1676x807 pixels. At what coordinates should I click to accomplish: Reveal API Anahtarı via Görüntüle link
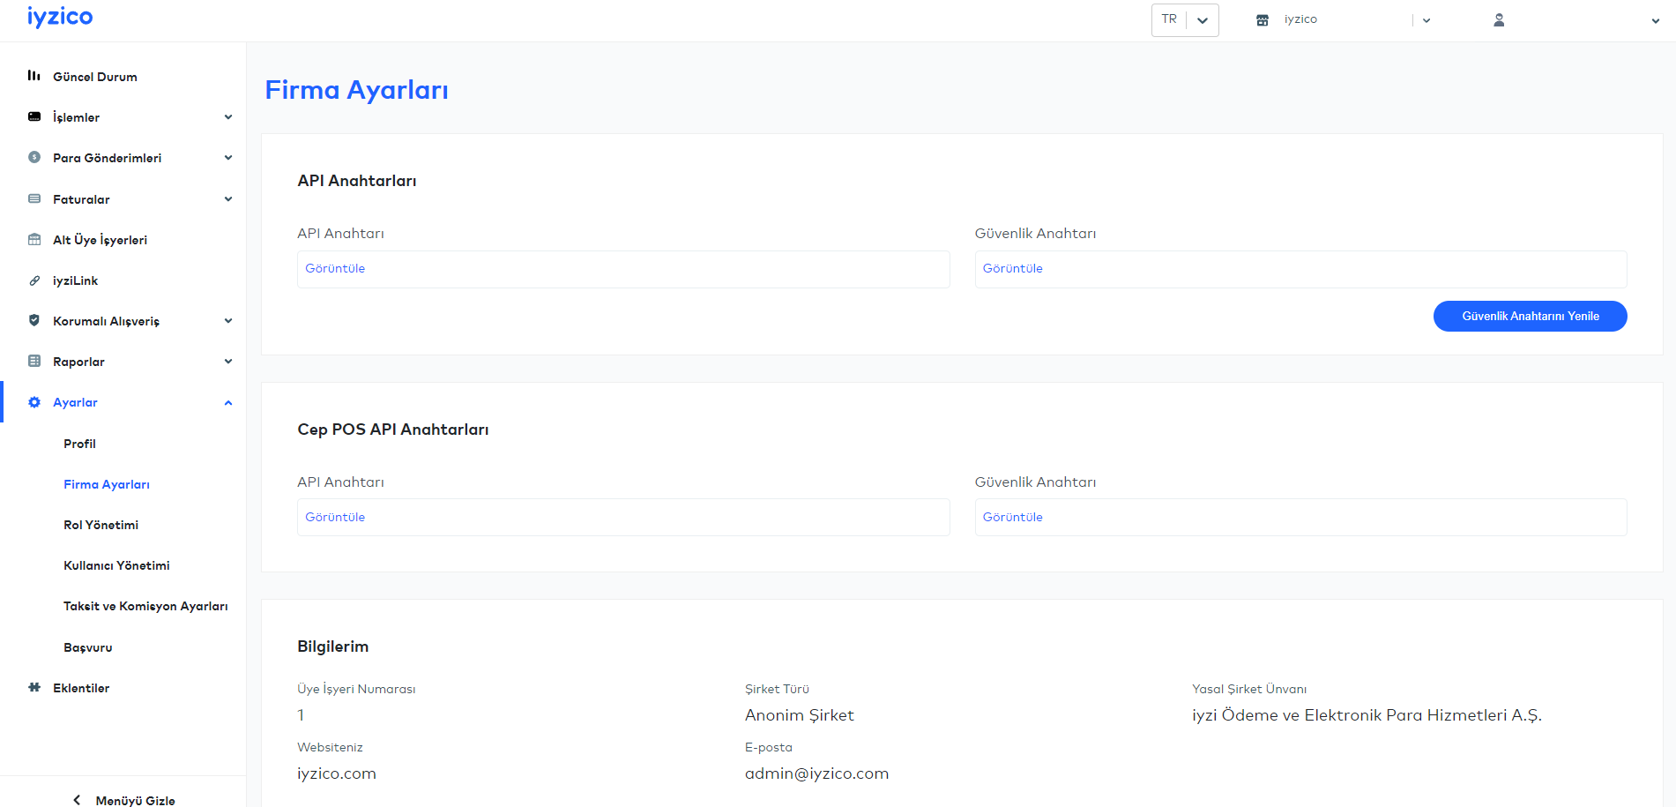[335, 269]
